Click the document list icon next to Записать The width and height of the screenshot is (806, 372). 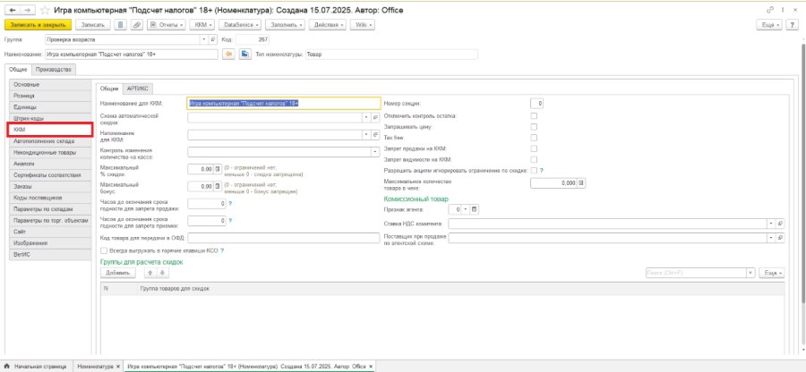pyautogui.click(x=120, y=25)
